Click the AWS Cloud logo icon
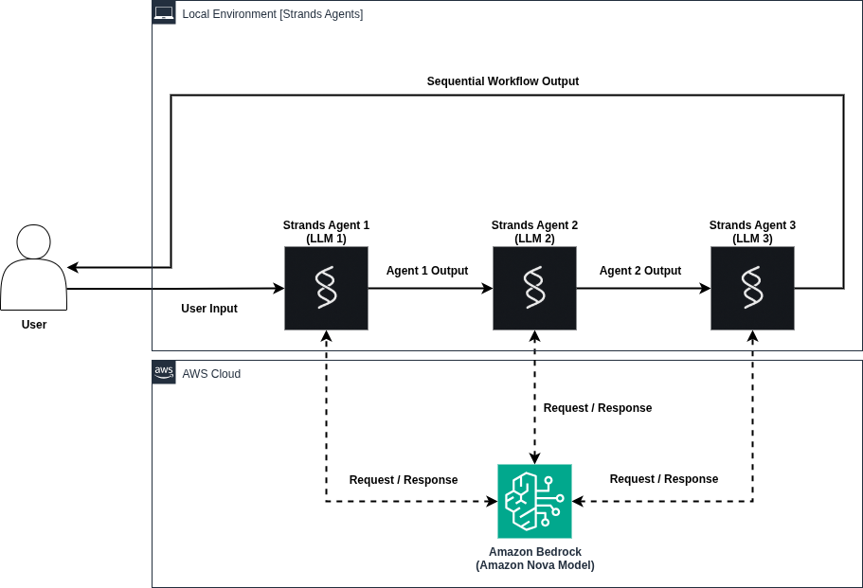 pyautogui.click(x=164, y=372)
